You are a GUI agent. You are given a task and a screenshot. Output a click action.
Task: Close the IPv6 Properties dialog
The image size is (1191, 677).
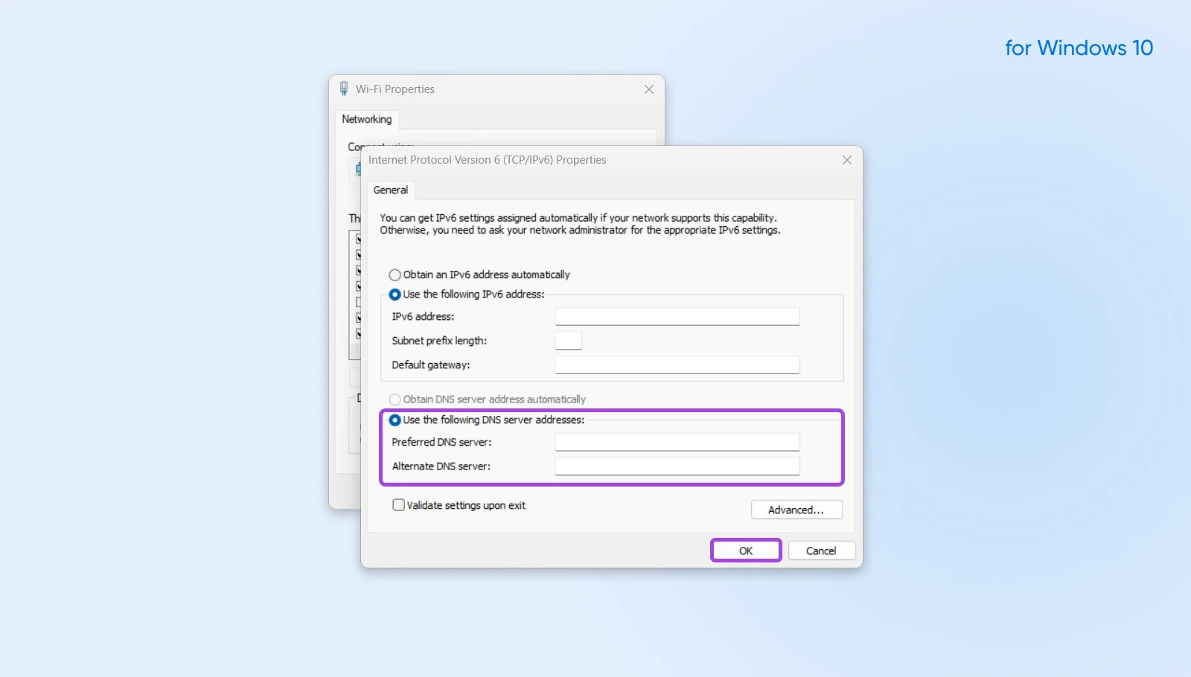pyautogui.click(x=847, y=160)
